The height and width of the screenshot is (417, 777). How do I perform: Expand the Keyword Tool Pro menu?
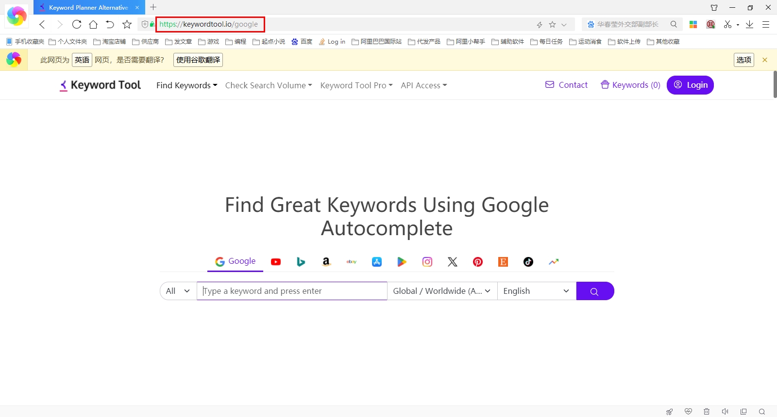click(356, 85)
